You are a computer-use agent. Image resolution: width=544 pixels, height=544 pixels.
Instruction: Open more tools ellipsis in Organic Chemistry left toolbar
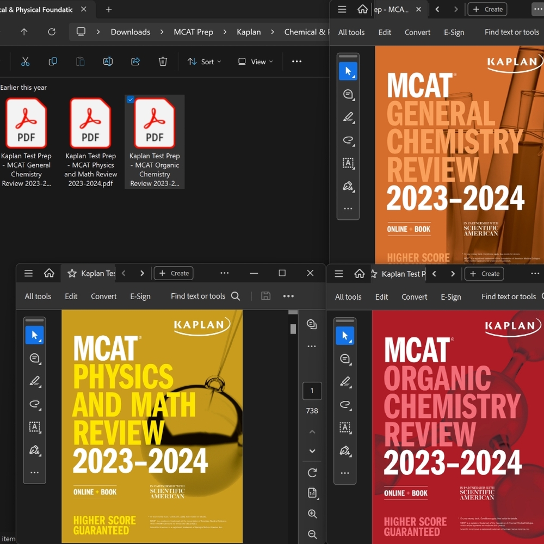coord(345,473)
